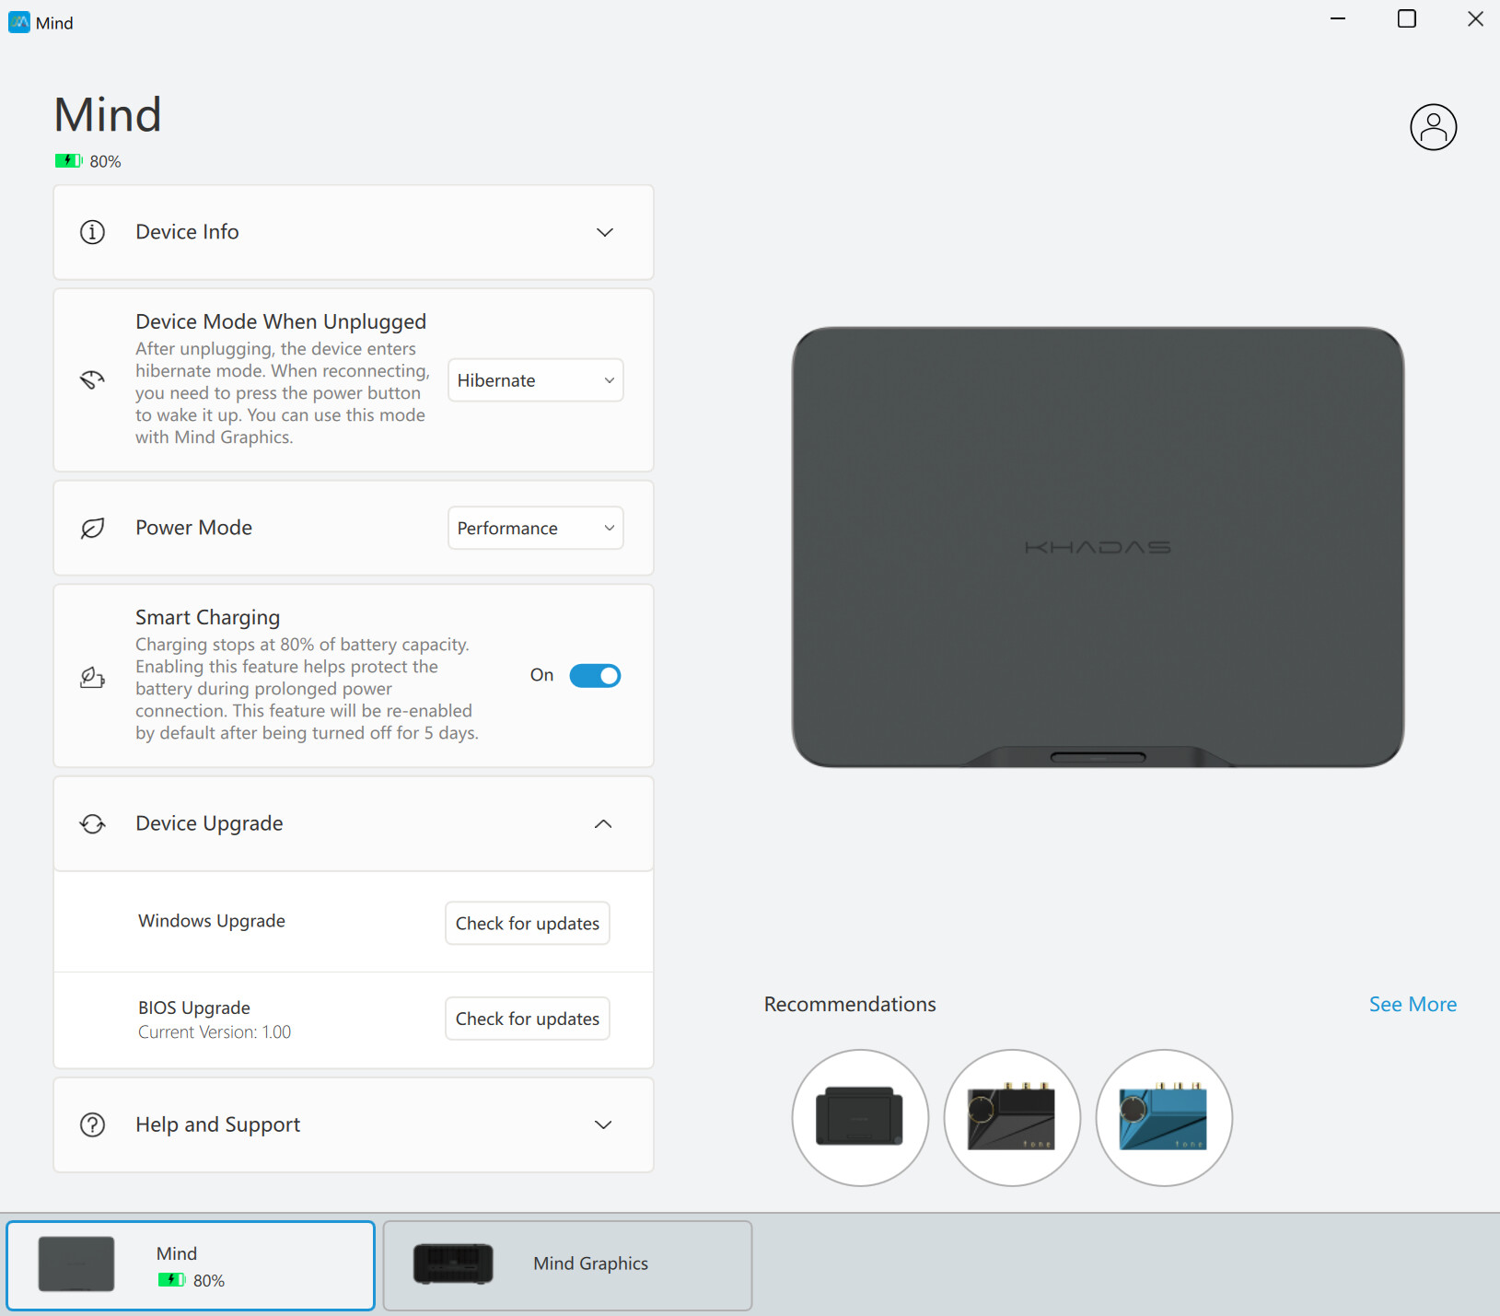Click the 80% battery text under the Mind heading
The image size is (1500, 1316).
click(105, 161)
